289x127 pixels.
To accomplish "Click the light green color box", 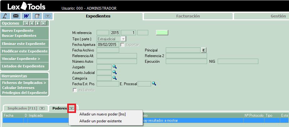I will [162, 32].
